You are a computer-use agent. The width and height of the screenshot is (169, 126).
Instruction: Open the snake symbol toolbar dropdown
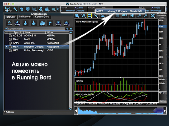[41, 9]
